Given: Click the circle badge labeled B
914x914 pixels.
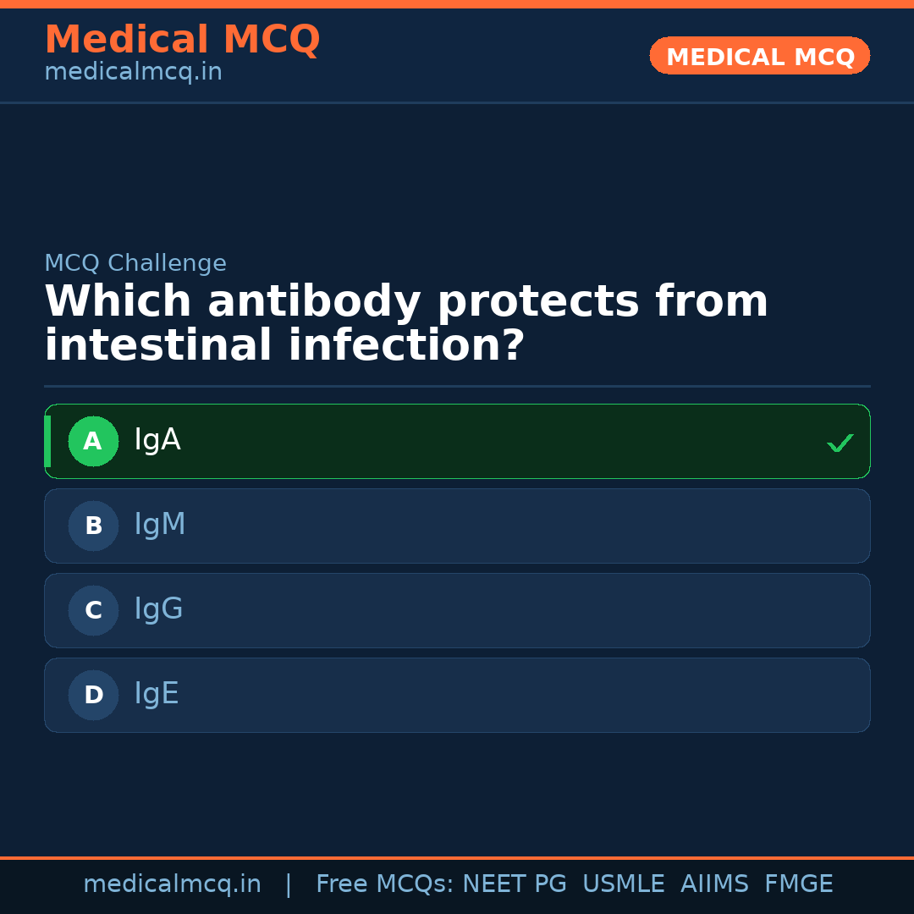Looking at the screenshot, I should [93, 526].
